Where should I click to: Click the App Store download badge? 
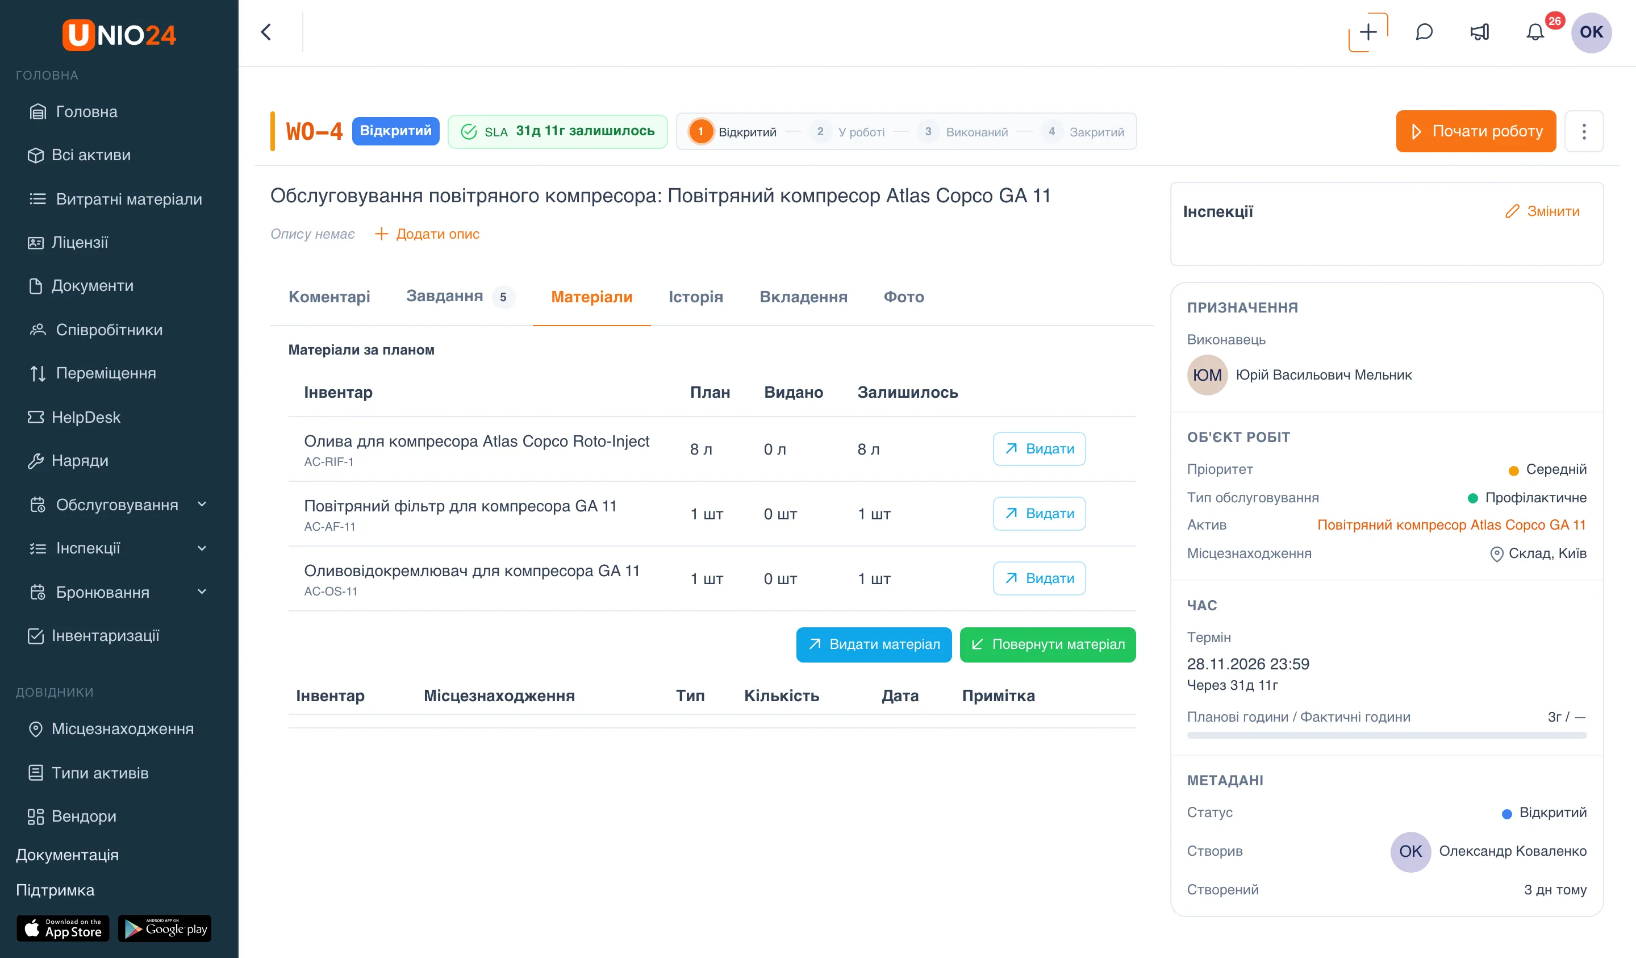pos(63,929)
